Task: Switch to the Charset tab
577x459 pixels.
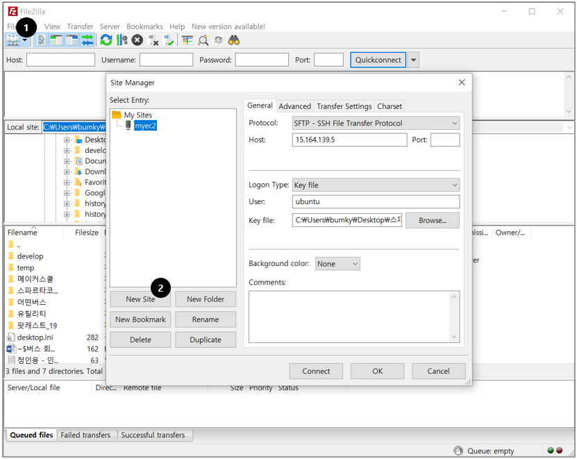Action: 390,106
